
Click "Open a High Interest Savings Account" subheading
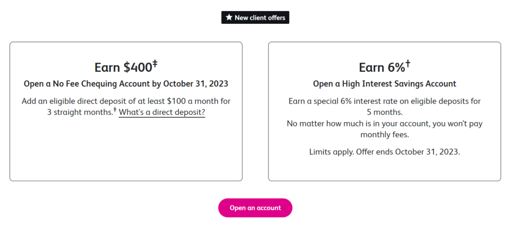384,84
